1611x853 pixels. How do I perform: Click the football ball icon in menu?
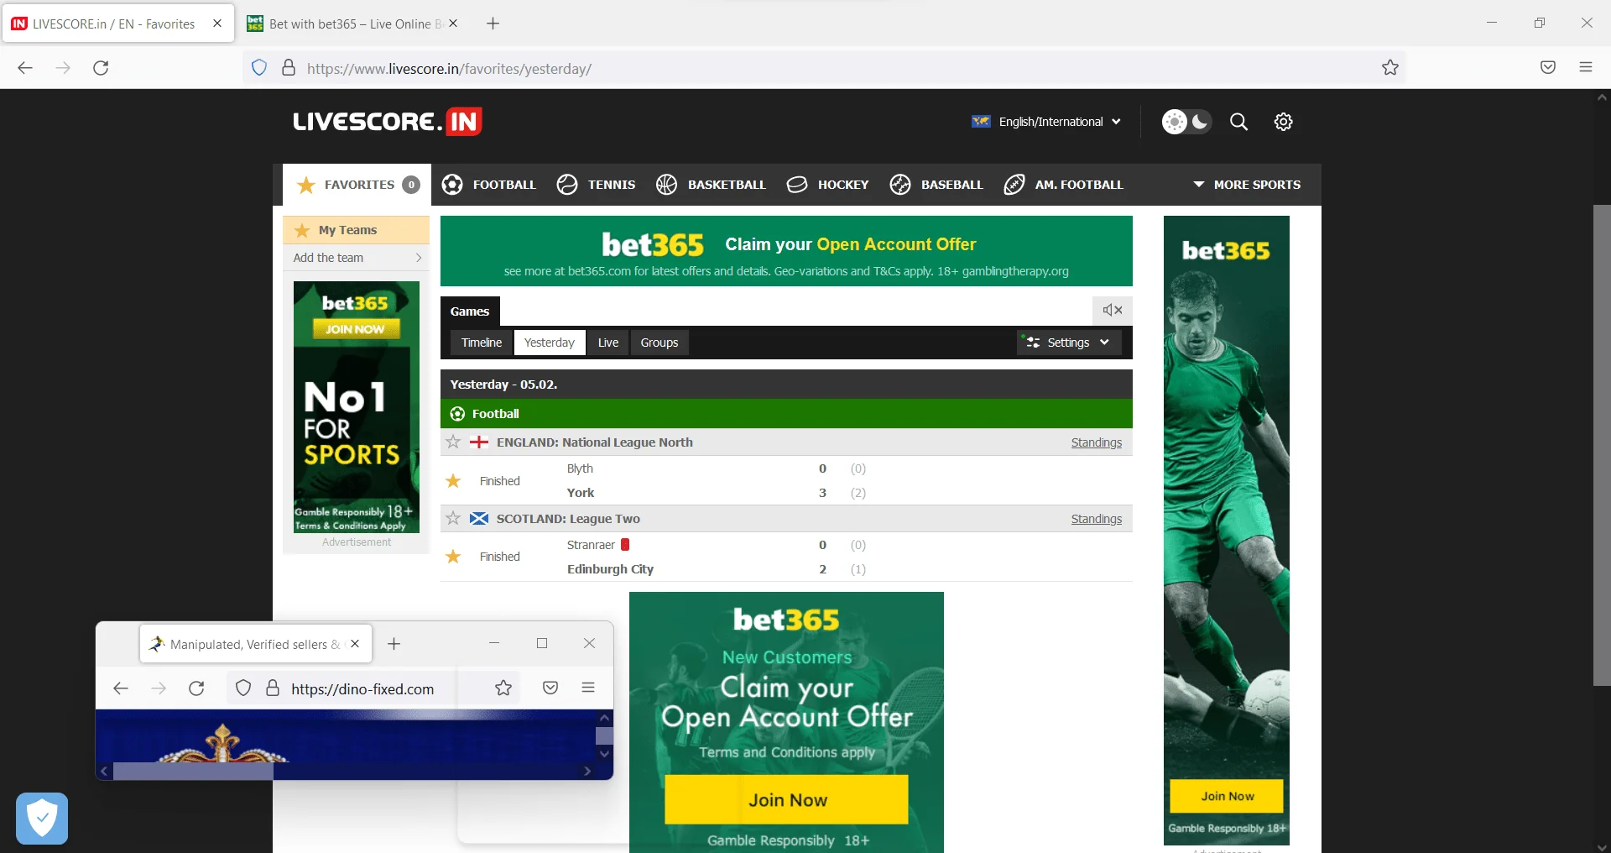[x=452, y=185]
